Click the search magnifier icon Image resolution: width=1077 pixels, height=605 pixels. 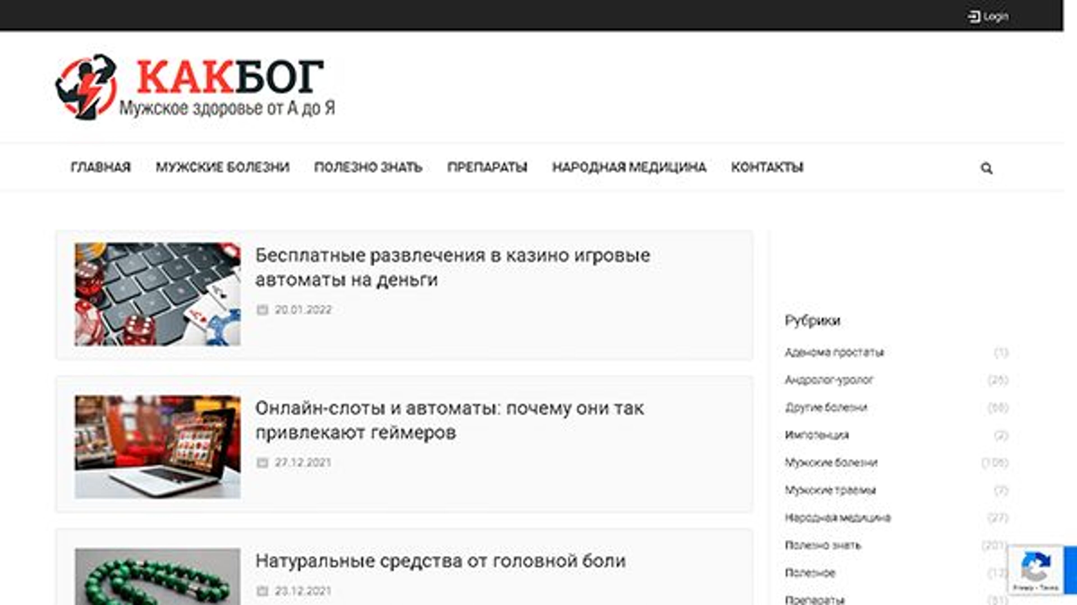[x=986, y=168]
